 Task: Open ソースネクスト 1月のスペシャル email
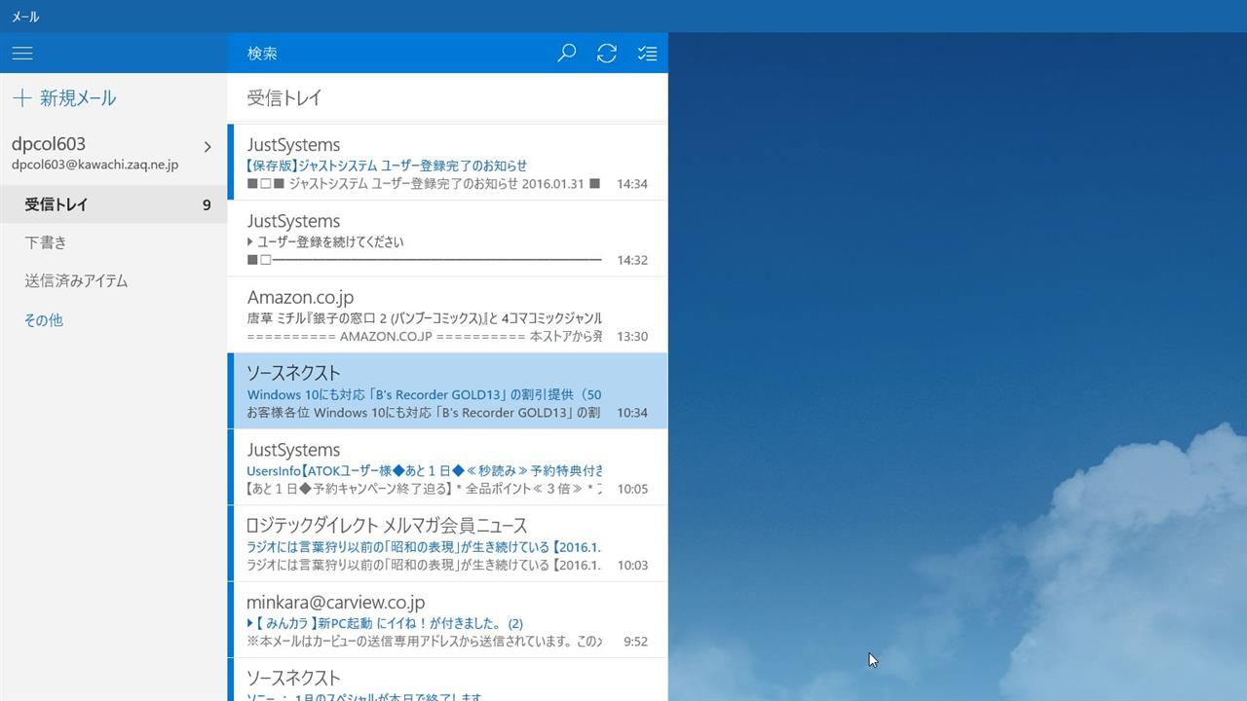[x=448, y=680]
